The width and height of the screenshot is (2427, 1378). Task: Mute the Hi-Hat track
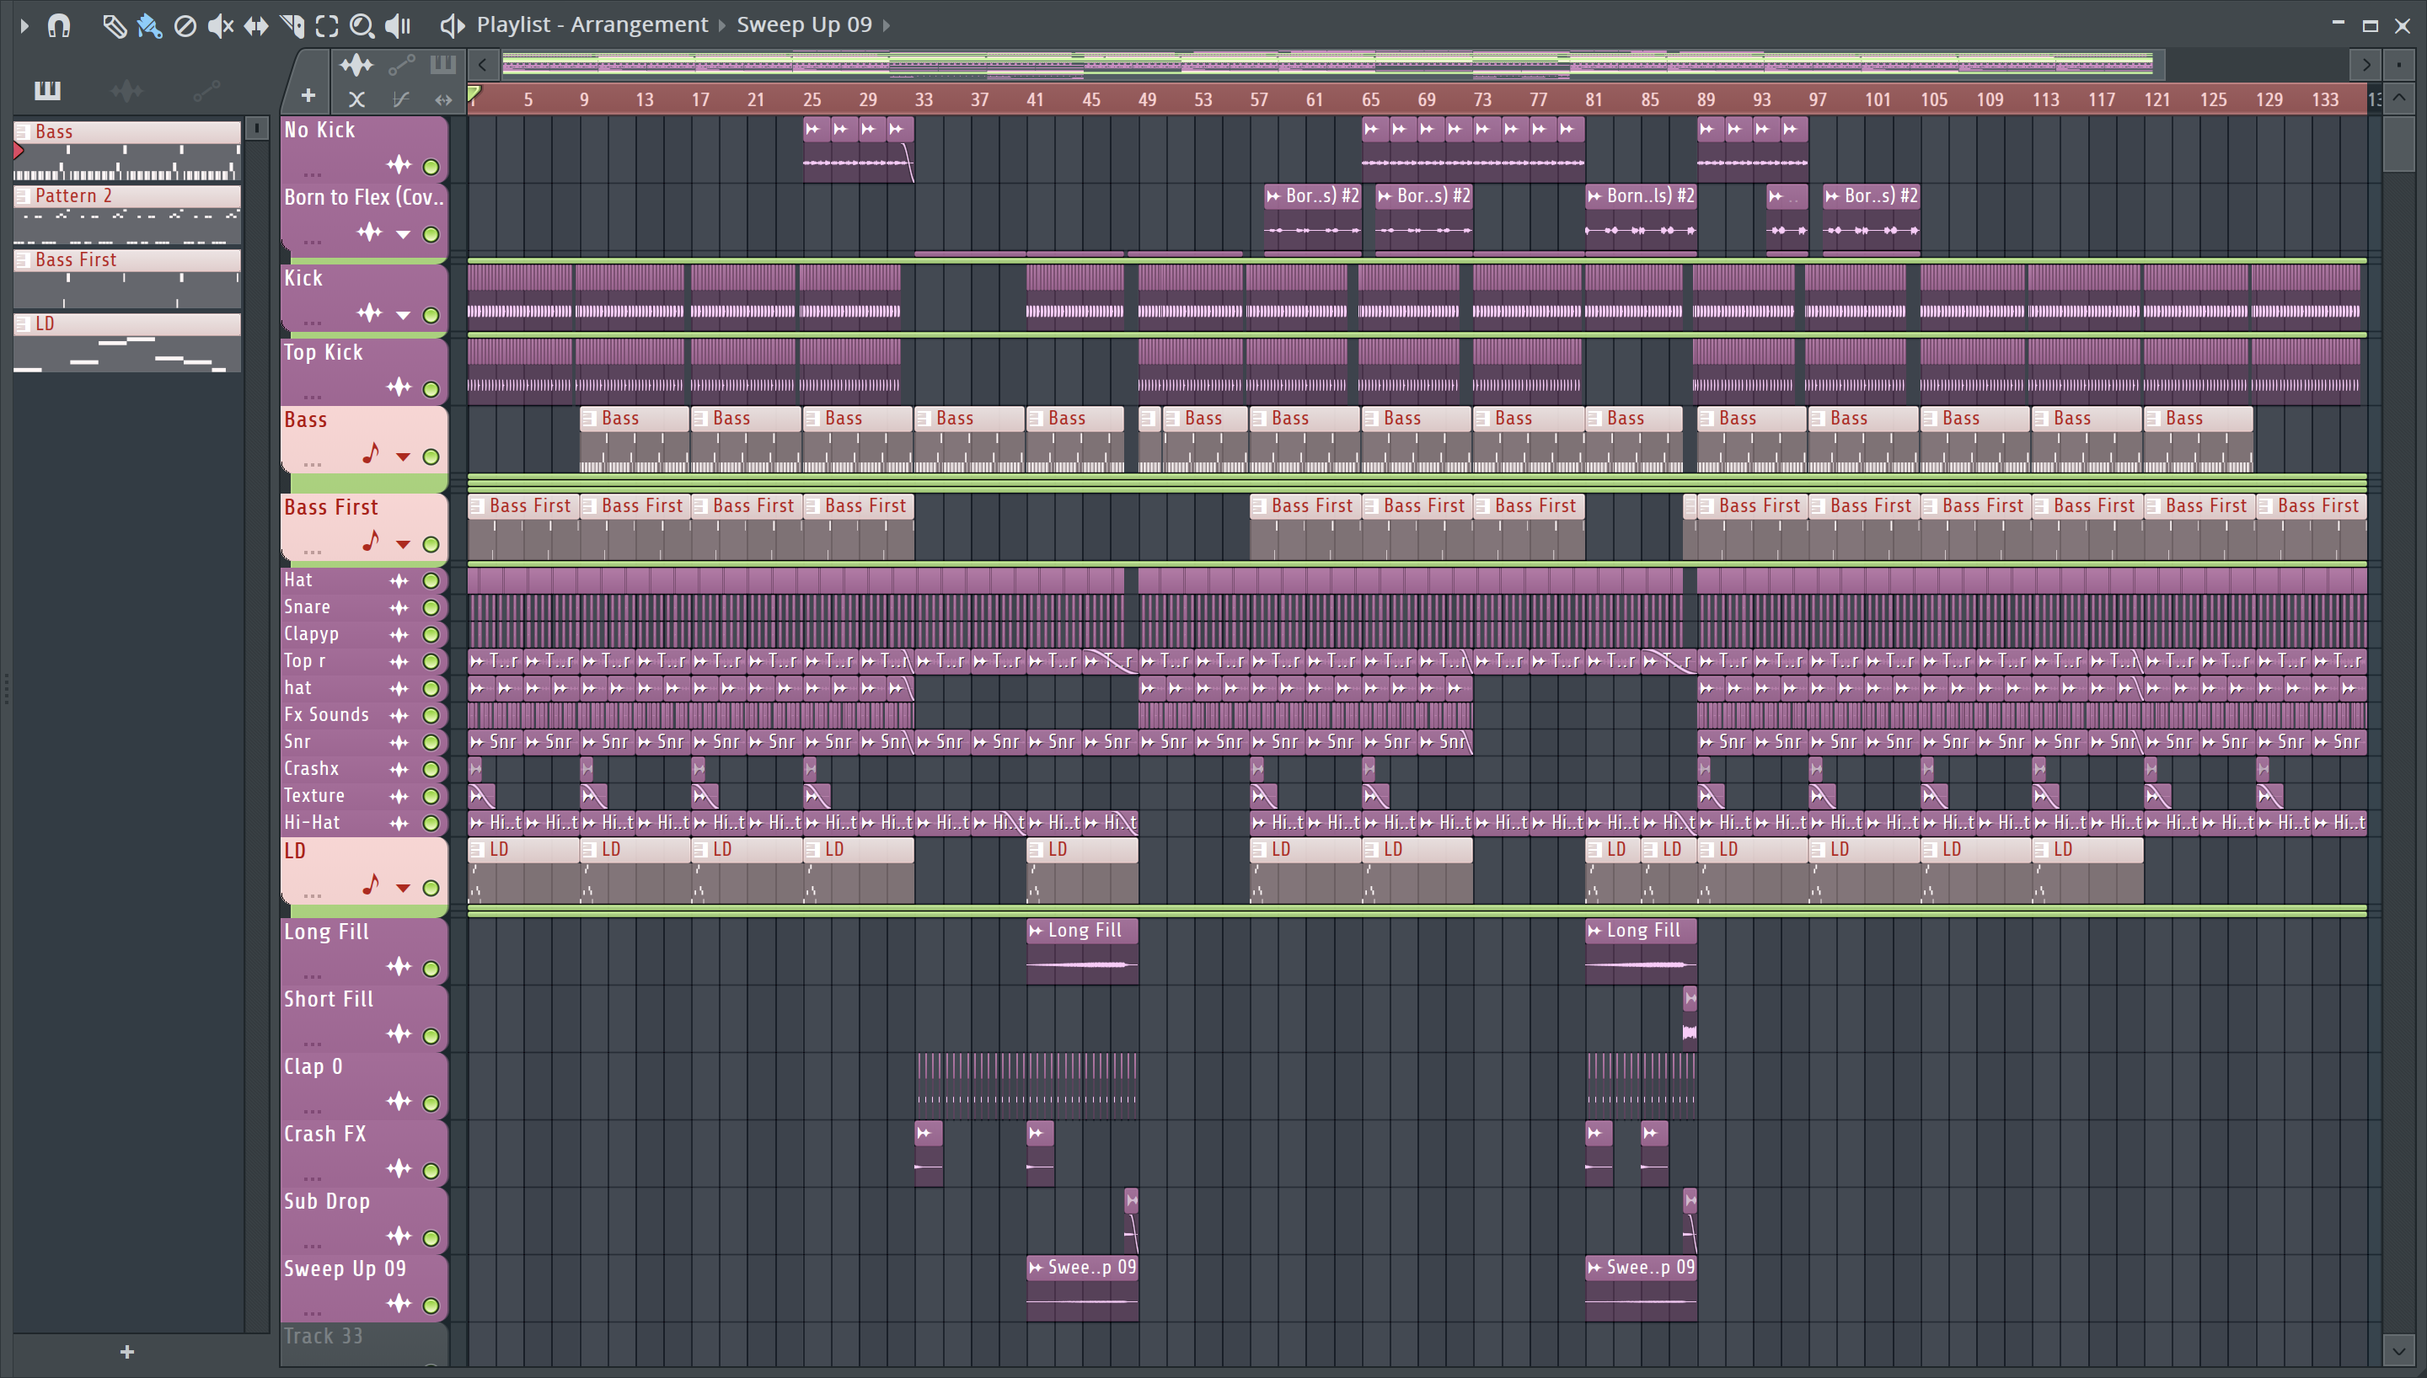coord(431,824)
